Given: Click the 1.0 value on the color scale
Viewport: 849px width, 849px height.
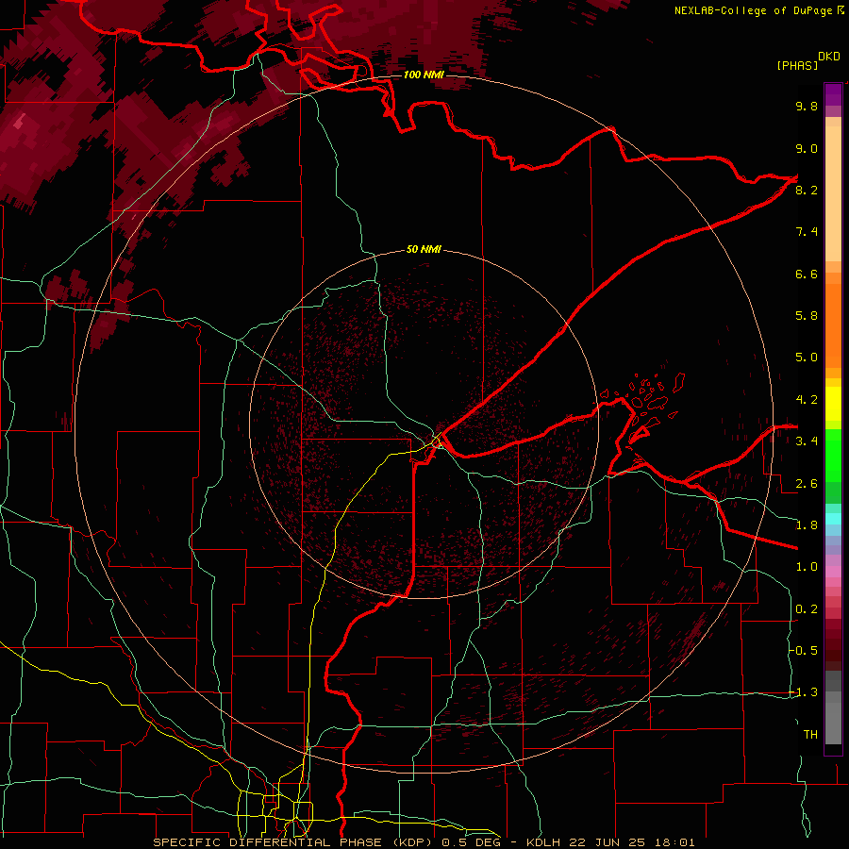Looking at the screenshot, I should point(807,567).
